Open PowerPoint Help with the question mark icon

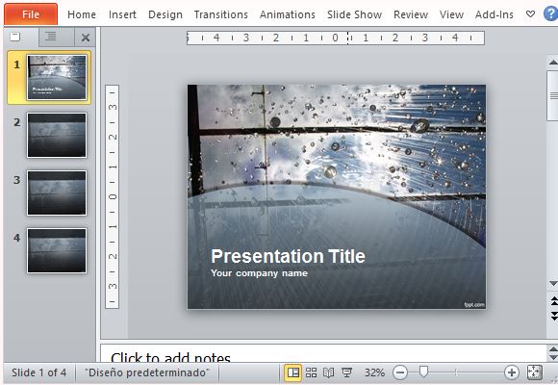tap(550, 13)
